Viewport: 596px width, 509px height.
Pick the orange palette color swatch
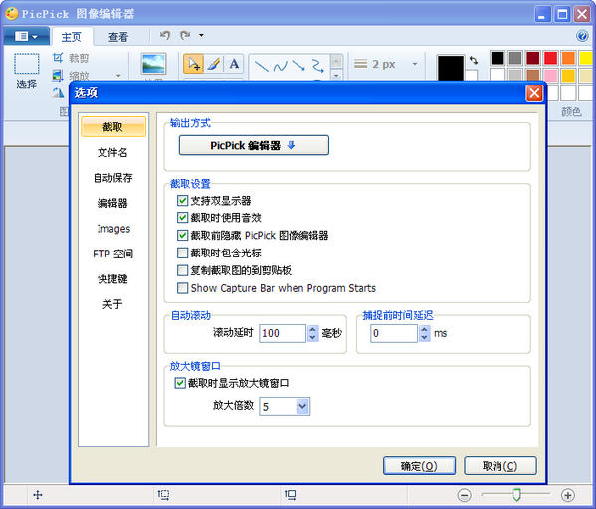tap(568, 58)
